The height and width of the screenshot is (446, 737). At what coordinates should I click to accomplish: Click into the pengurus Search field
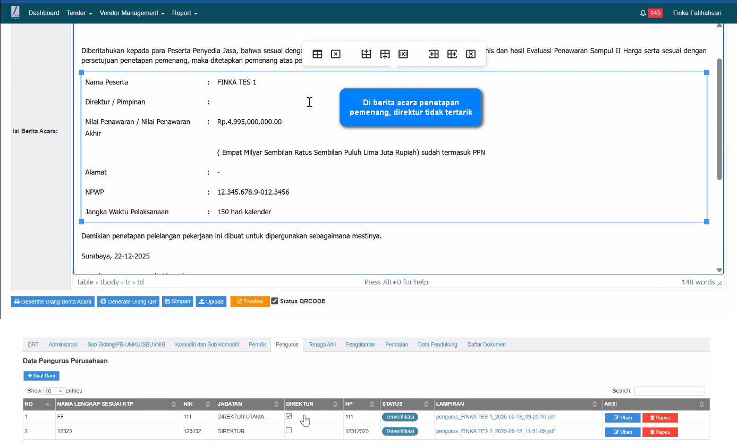(x=669, y=391)
